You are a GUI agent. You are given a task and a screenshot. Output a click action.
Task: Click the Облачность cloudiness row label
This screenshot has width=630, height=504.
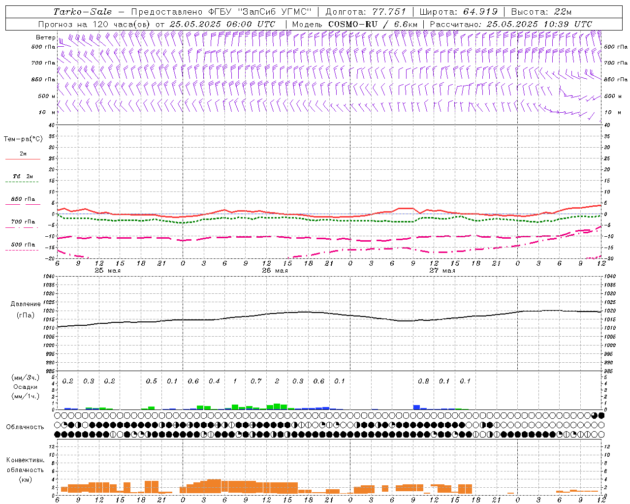pyautogui.click(x=25, y=427)
